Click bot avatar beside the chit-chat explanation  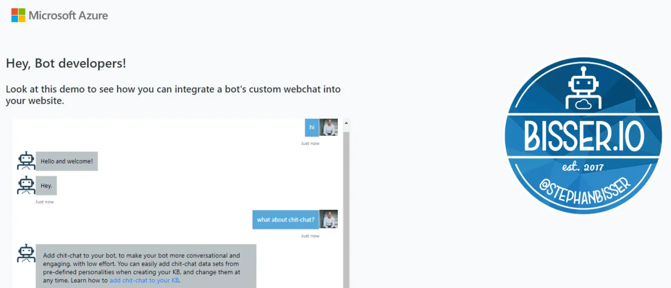pyautogui.click(x=26, y=253)
